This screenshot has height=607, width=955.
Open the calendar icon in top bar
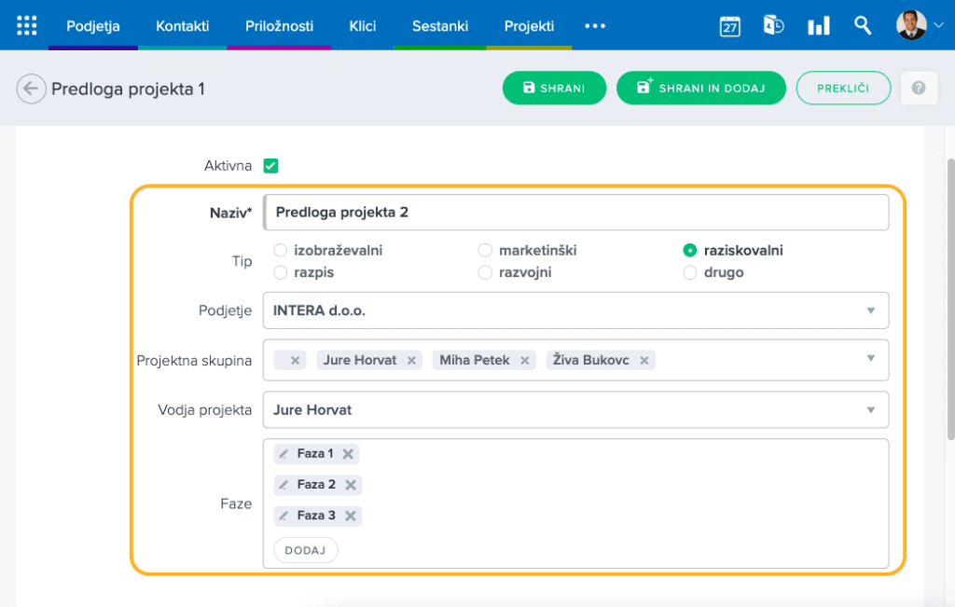[729, 26]
